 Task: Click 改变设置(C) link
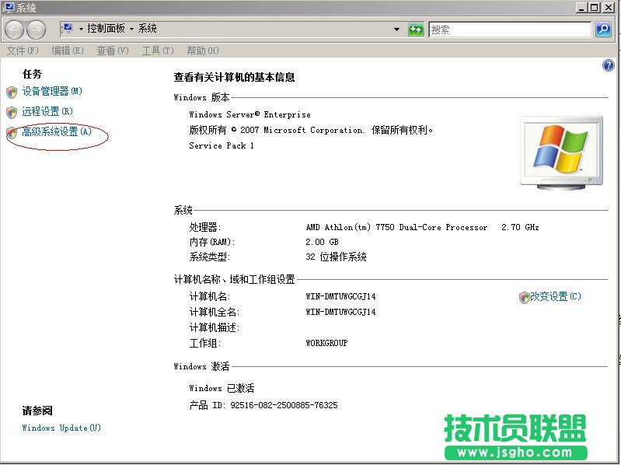pyautogui.click(x=556, y=296)
